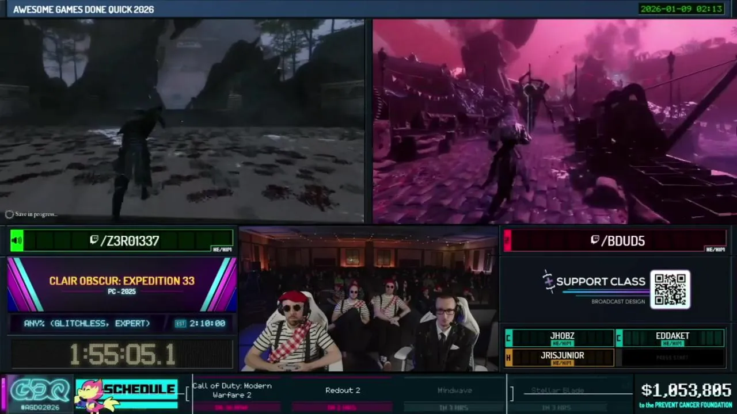
Task: Click the EST label before the 2:10:00 estimate
Action: tap(180, 324)
